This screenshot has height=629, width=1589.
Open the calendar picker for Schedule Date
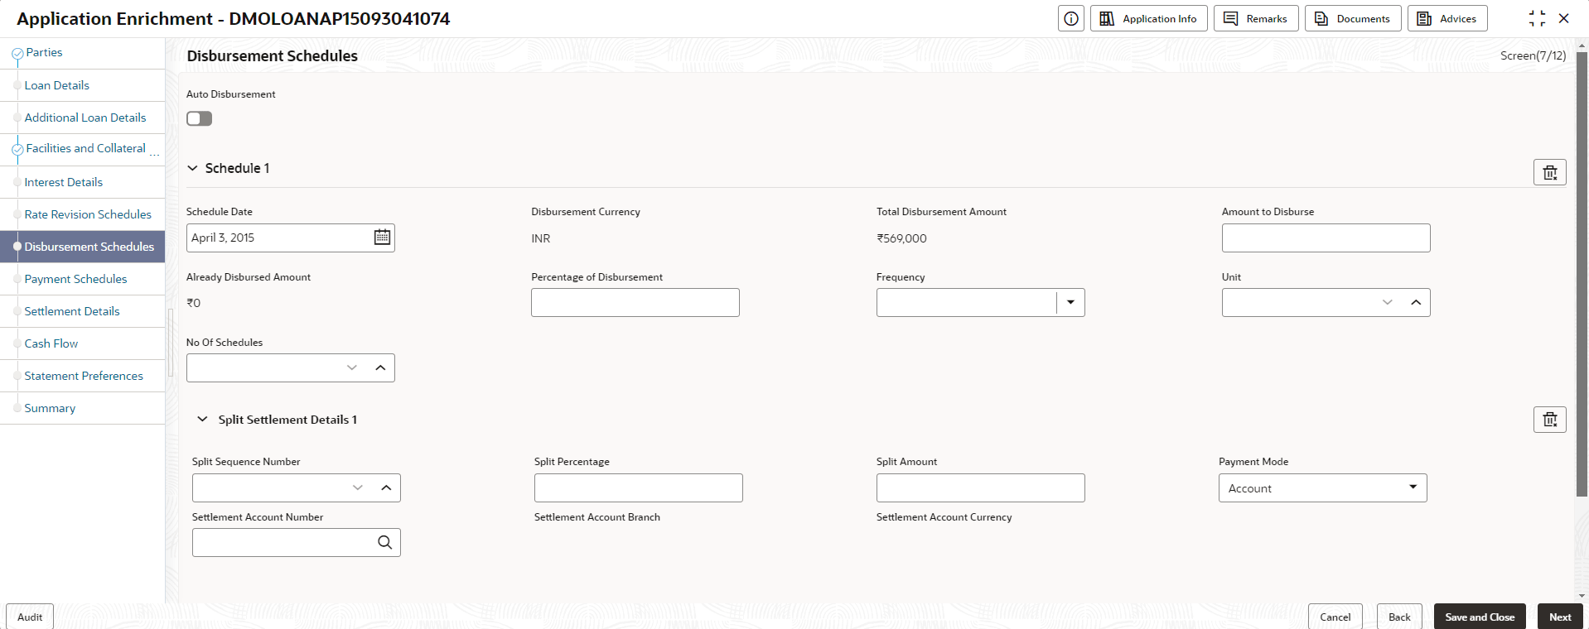pos(382,238)
